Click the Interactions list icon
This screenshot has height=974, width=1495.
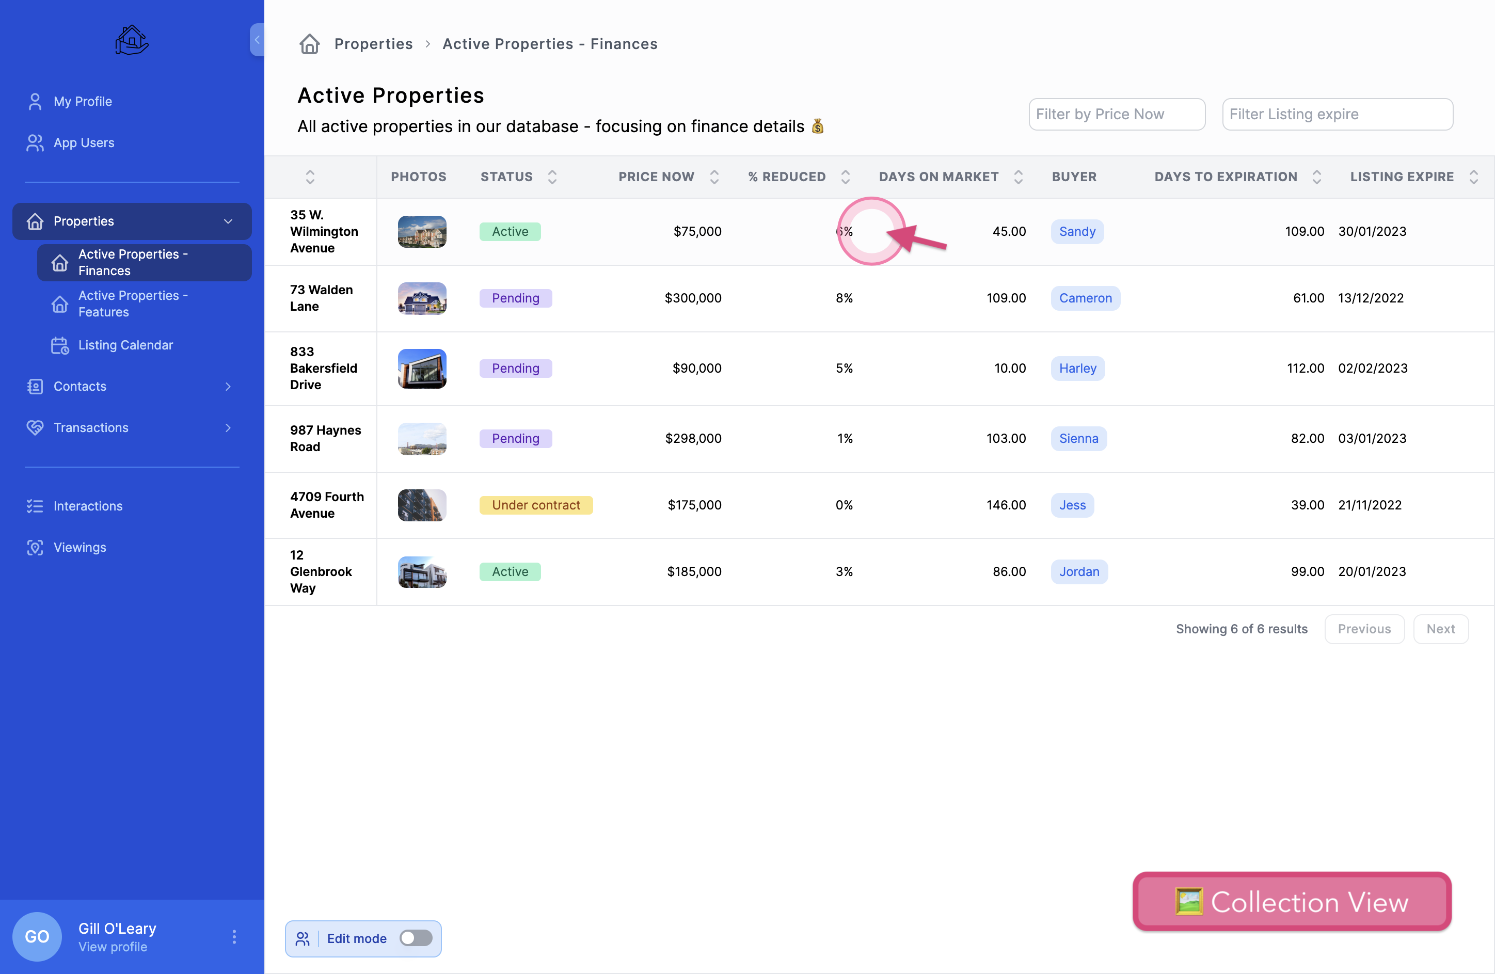click(x=35, y=505)
